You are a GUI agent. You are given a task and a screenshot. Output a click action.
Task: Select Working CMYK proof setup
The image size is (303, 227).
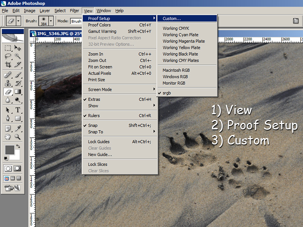pyautogui.click(x=187, y=28)
